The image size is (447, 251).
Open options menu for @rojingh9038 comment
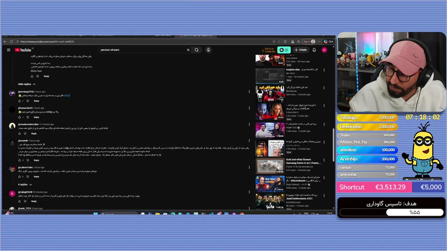[x=249, y=192]
